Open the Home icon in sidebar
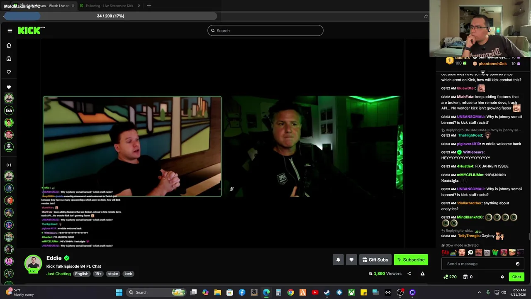Image resolution: width=531 pixels, height=299 pixels. [x=9, y=45]
